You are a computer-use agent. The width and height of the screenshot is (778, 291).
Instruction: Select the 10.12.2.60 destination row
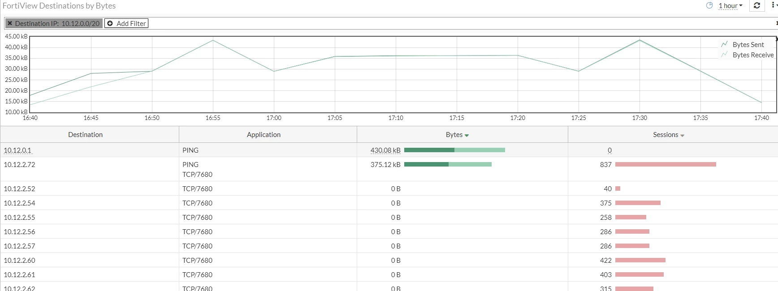389,260
